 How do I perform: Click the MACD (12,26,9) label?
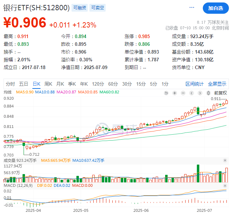click(18, 185)
